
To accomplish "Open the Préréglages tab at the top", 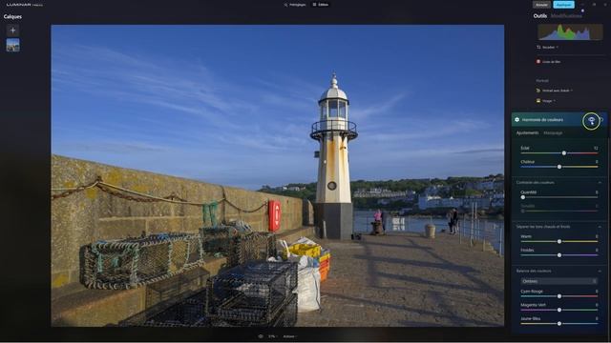I will 295,5.
